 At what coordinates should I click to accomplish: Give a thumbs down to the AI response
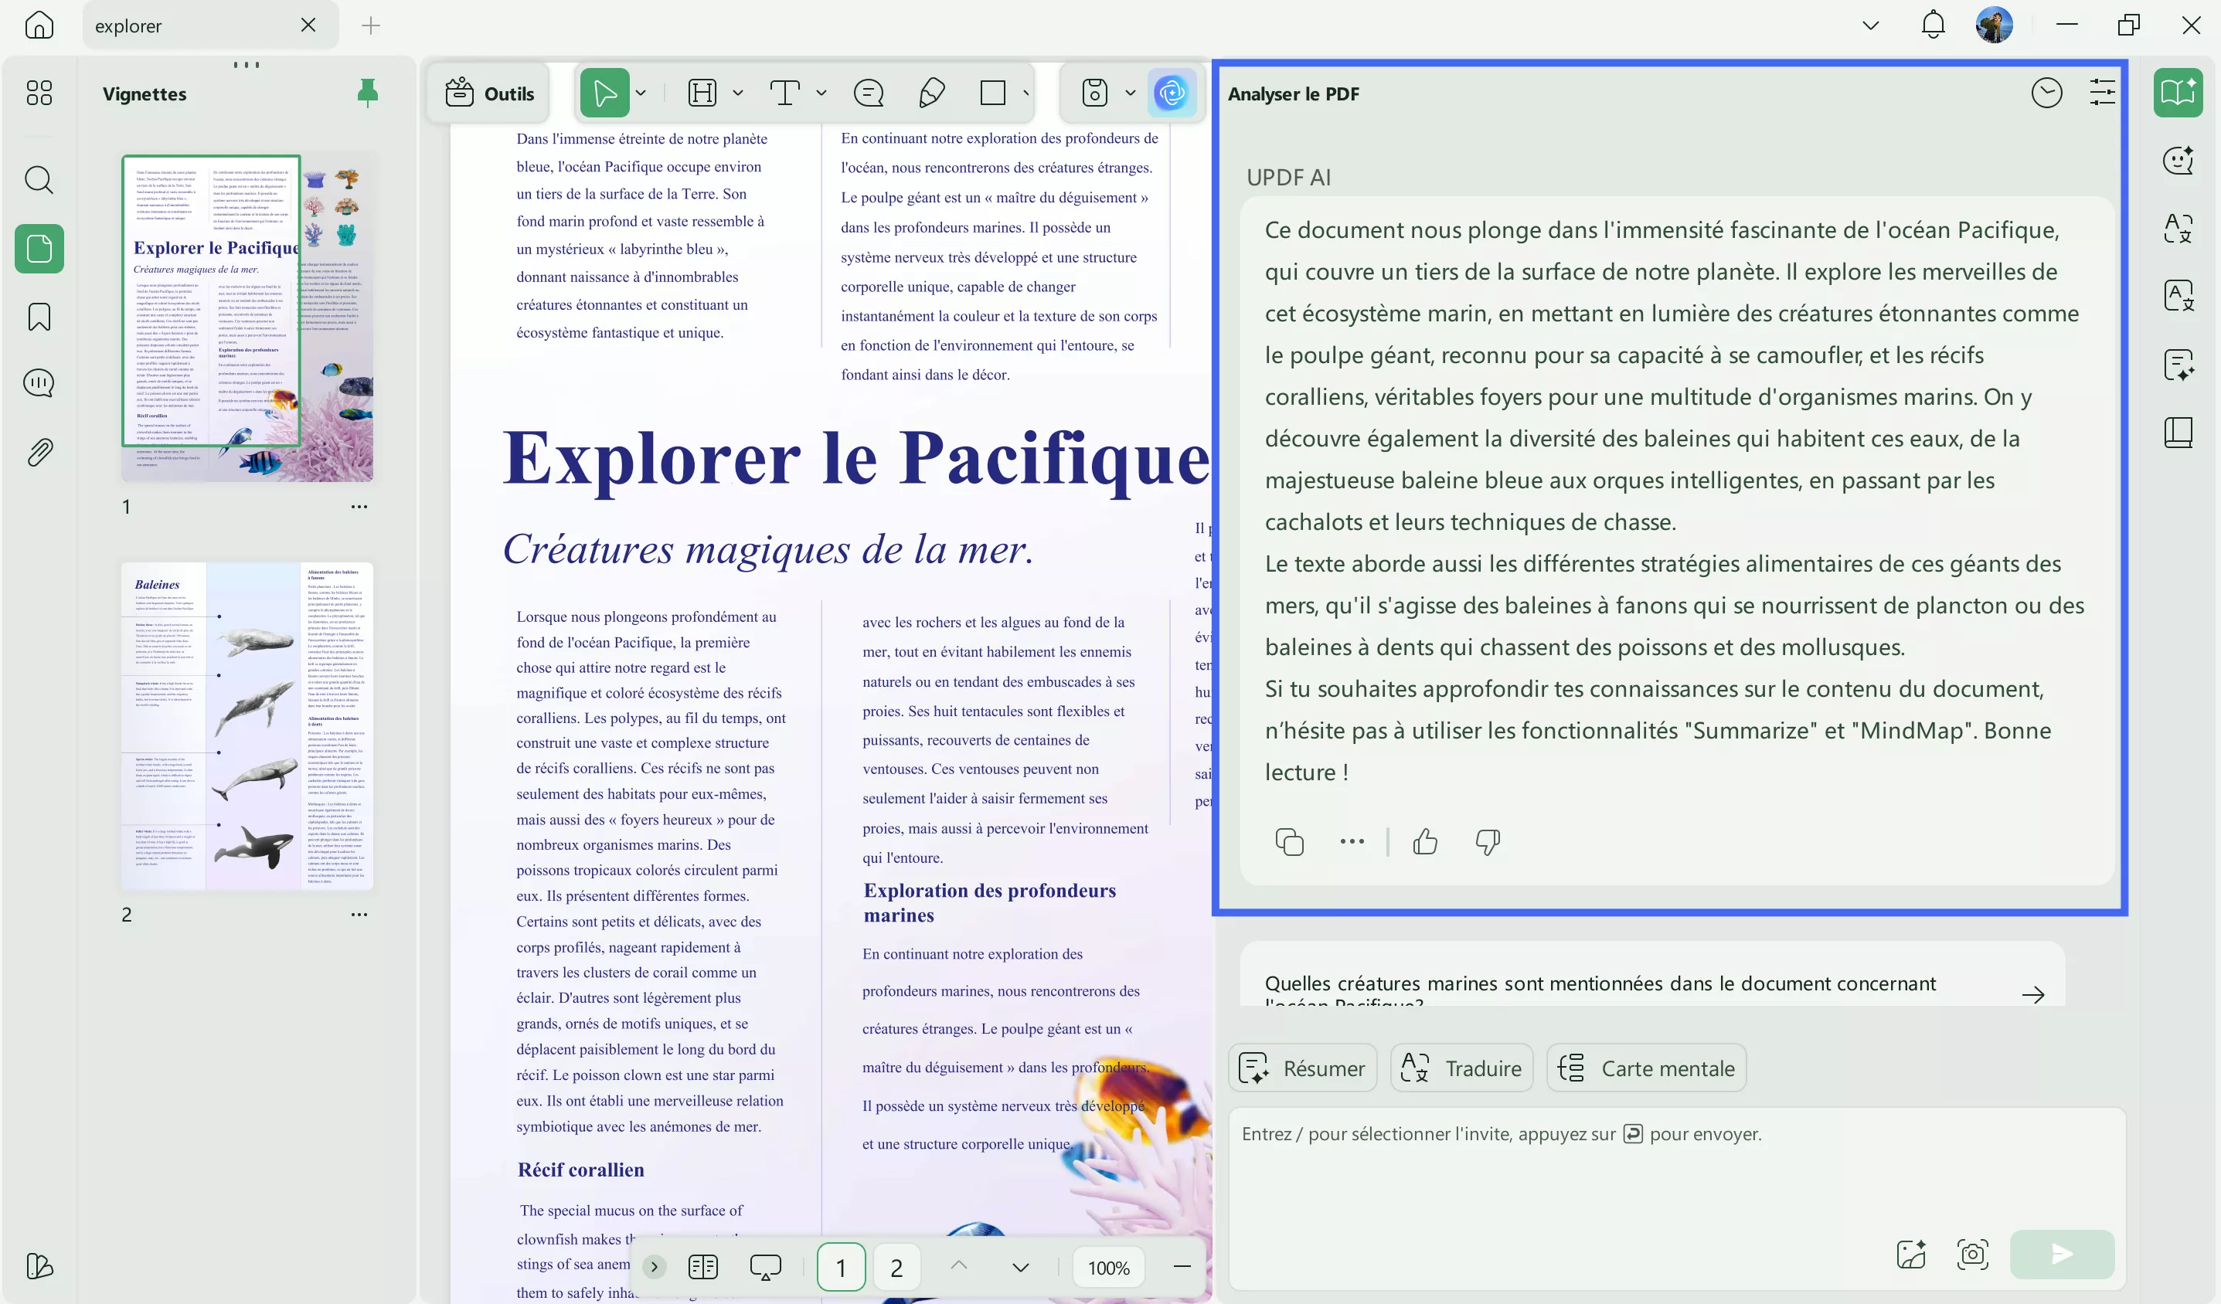click(1487, 841)
